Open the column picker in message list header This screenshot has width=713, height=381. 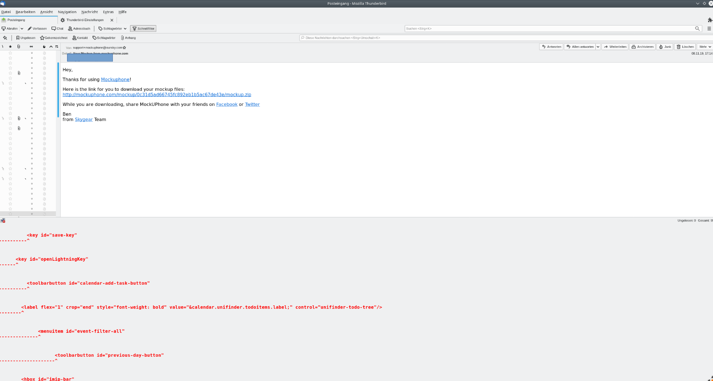(x=57, y=47)
